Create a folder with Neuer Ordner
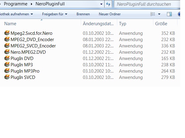The height and width of the screenshot is (138, 185). (x=110, y=14)
